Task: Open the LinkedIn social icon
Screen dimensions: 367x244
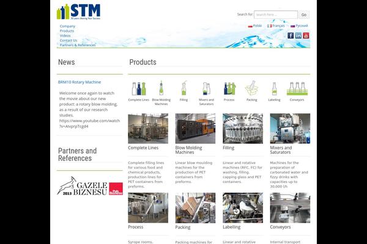Action: pos(298,35)
